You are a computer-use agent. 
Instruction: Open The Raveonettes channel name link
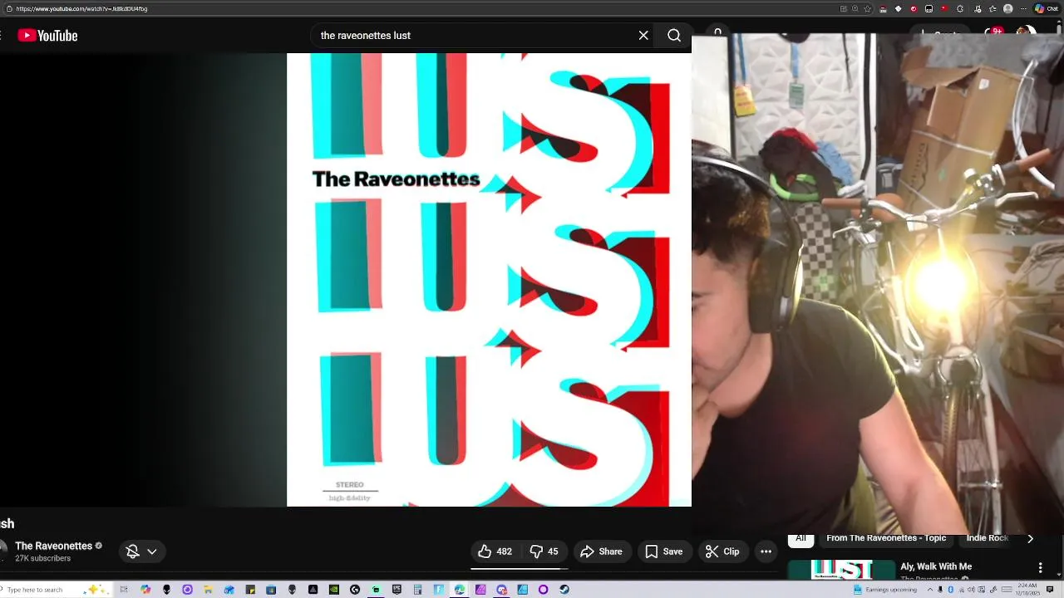click(53, 546)
